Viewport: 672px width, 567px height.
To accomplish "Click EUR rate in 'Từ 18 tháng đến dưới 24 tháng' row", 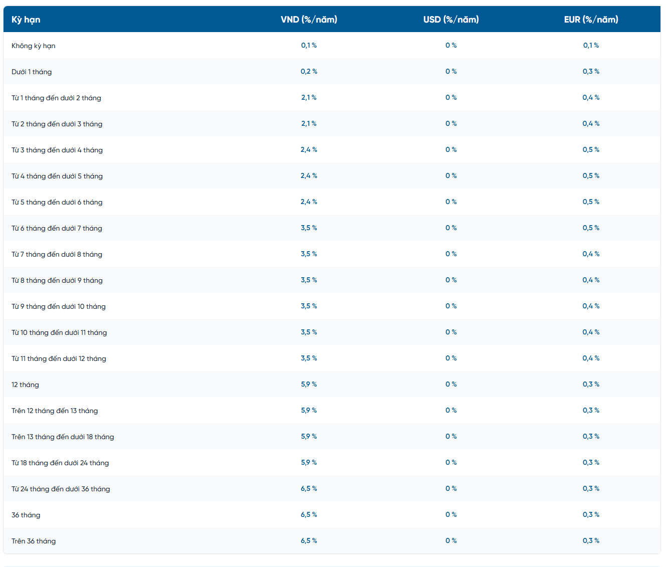I will pos(591,463).
